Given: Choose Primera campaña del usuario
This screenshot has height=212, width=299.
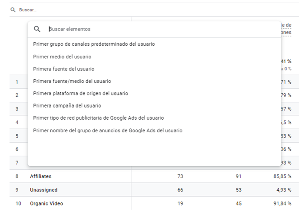Looking at the screenshot, I should tap(67, 105).
